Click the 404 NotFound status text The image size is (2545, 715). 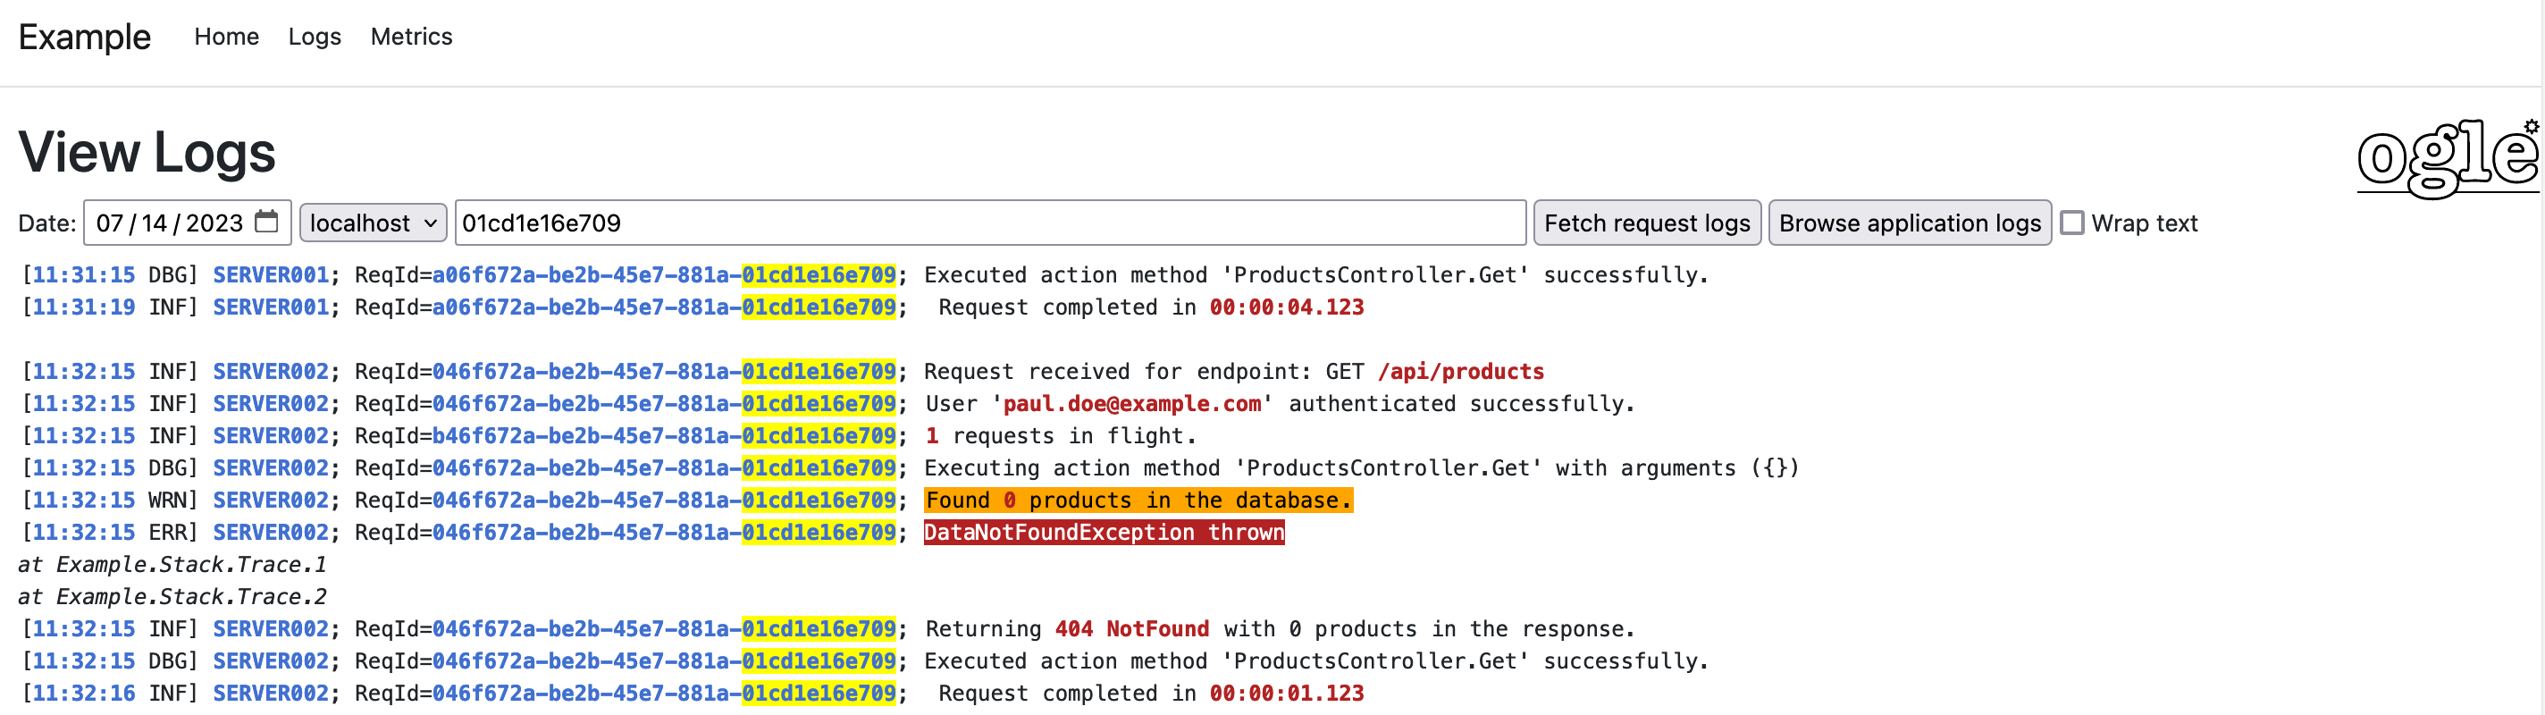click(1131, 629)
